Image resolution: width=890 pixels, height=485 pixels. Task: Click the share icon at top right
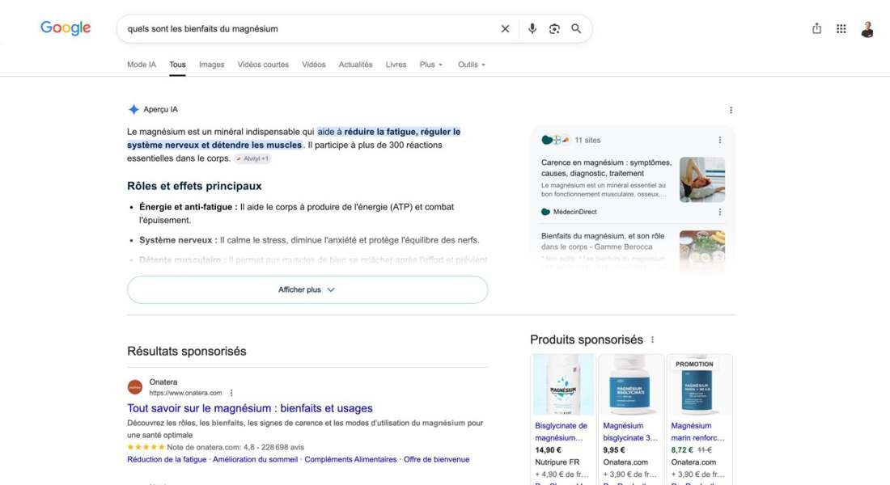[x=817, y=28]
